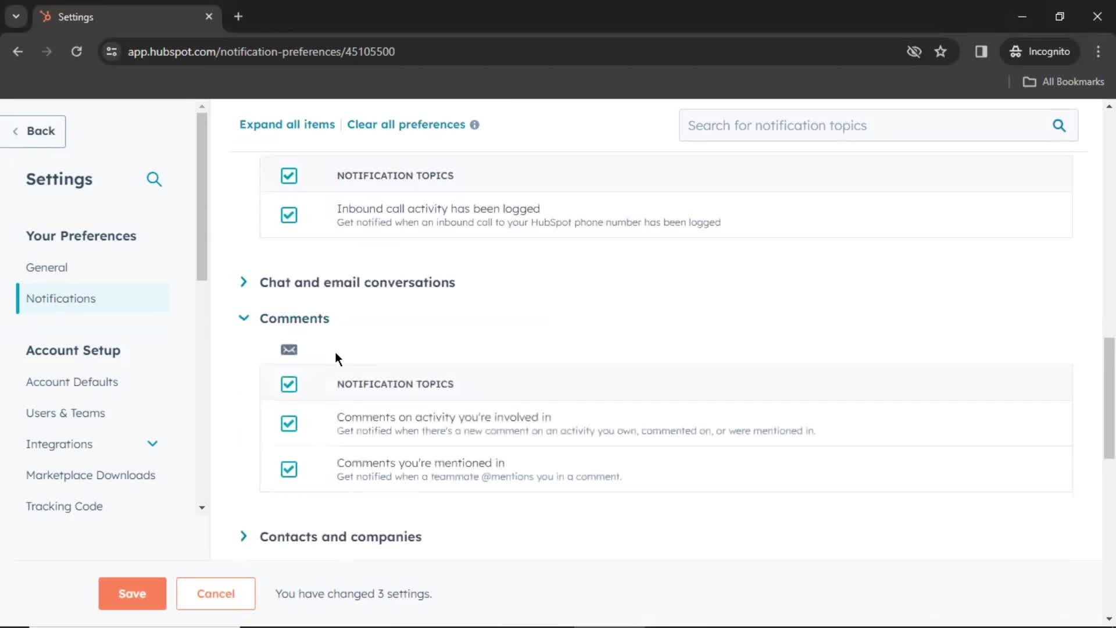Select Notifications in Your Preferences menu
The height and width of the screenshot is (628, 1116).
click(60, 298)
